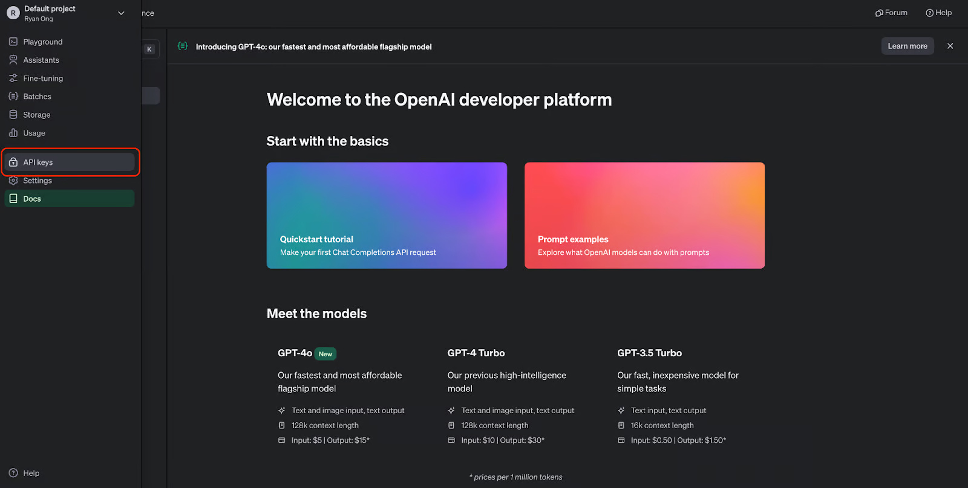Click 'Text input, text output' under GPT-3.5 Turbo
968x488 pixels.
tap(669, 410)
